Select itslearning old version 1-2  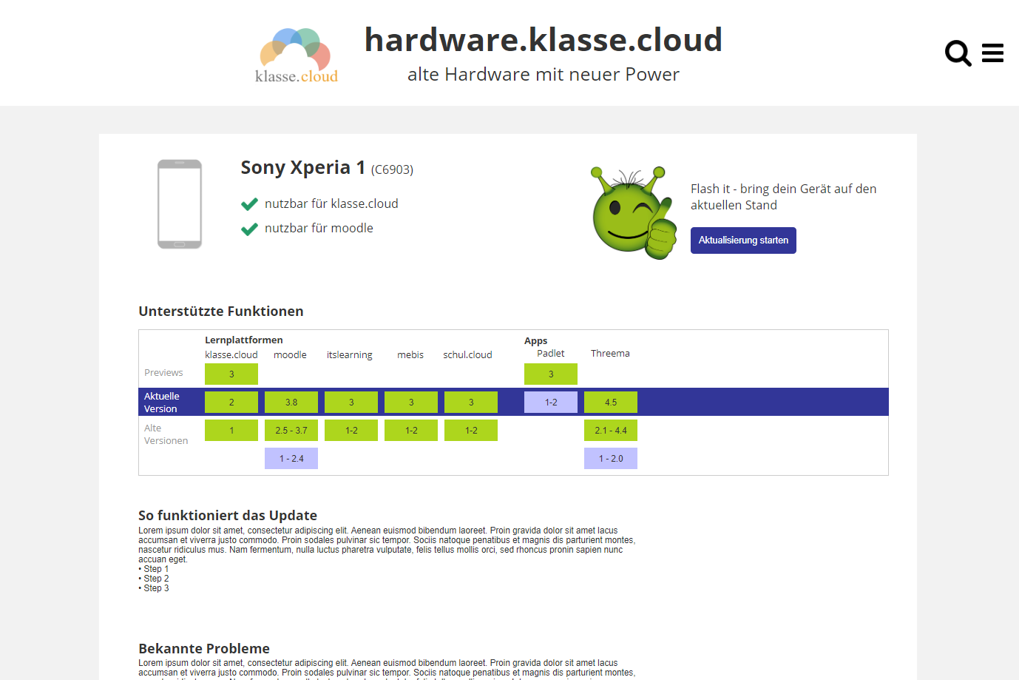click(x=351, y=431)
